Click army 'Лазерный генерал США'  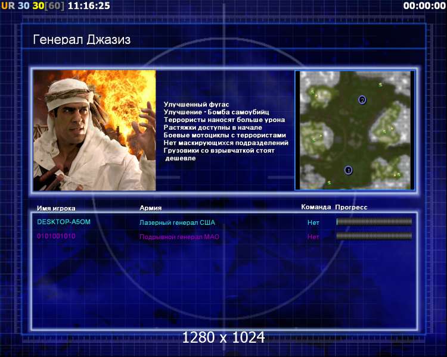click(177, 223)
